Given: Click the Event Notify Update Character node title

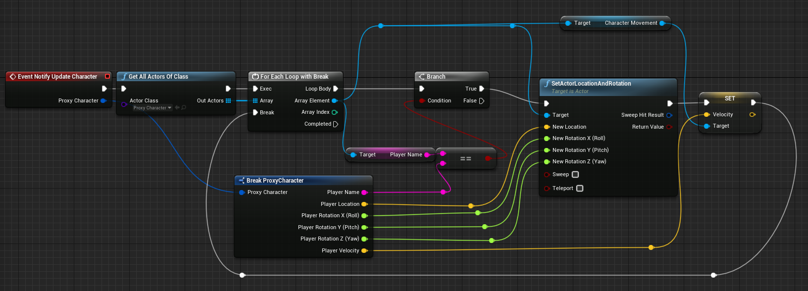Looking at the screenshot, I should click(57, 77).
